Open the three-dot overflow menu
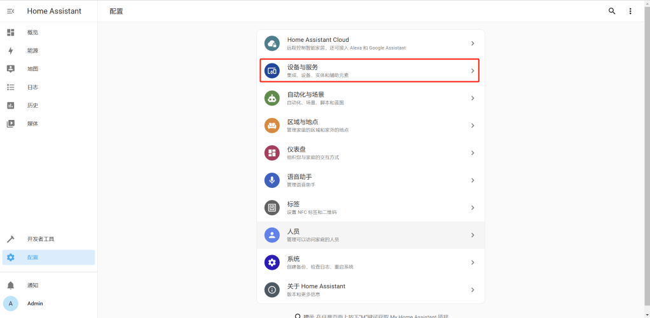This screenshot has height=318, width=650. [x=630, y=11]
